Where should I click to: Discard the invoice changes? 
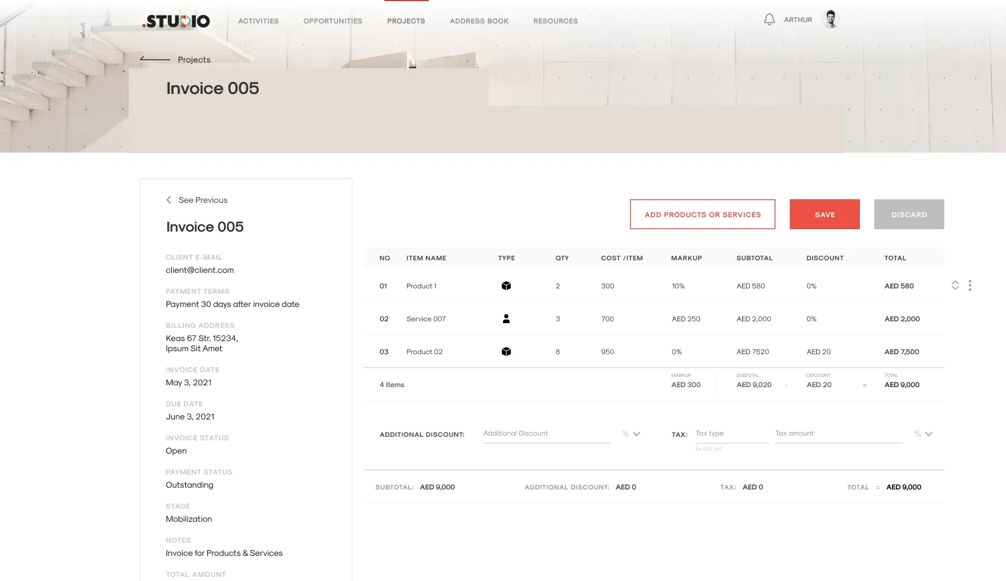point(908,214)
